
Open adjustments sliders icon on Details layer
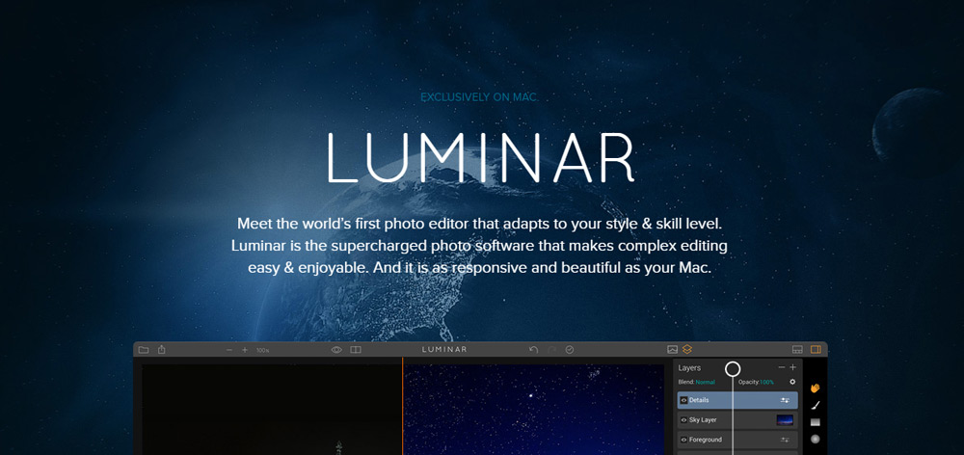point(785,400)
